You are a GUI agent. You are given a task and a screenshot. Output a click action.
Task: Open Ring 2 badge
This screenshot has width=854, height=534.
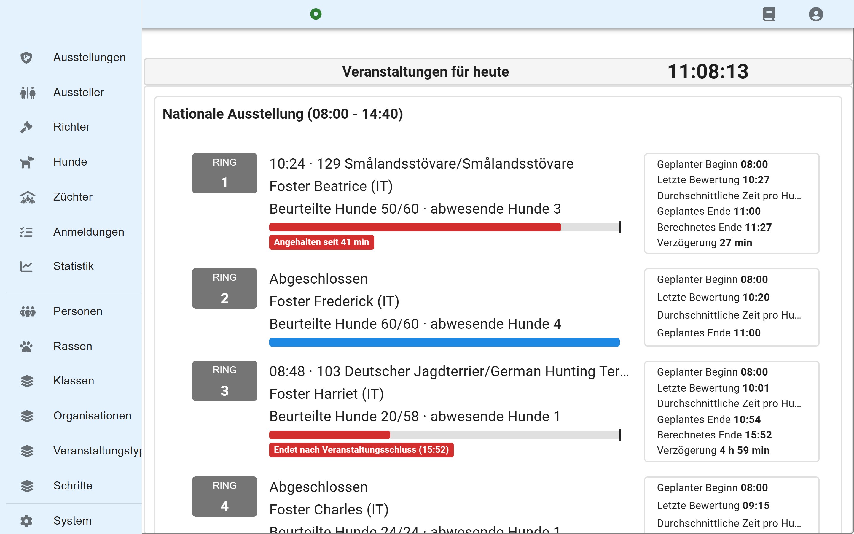[224, 288]
